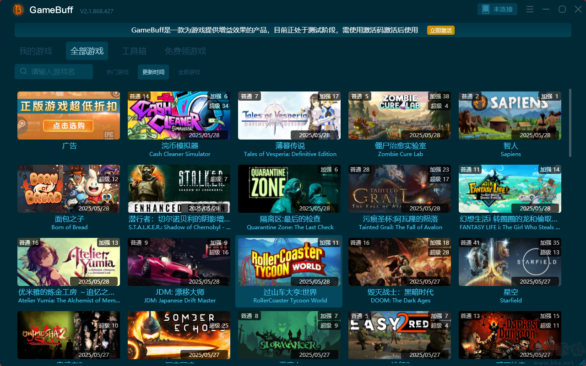Open the Fantasy Life i thumbnail
The height and width of the screenshot is (366, 586).
[x=510, y=188]
